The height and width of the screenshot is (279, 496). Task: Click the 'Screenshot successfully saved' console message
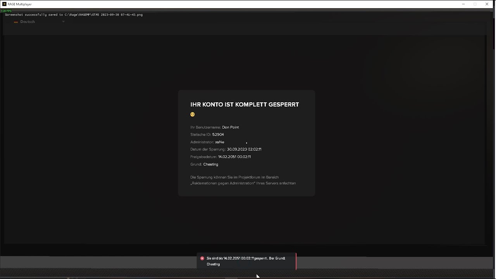point(74,15)
